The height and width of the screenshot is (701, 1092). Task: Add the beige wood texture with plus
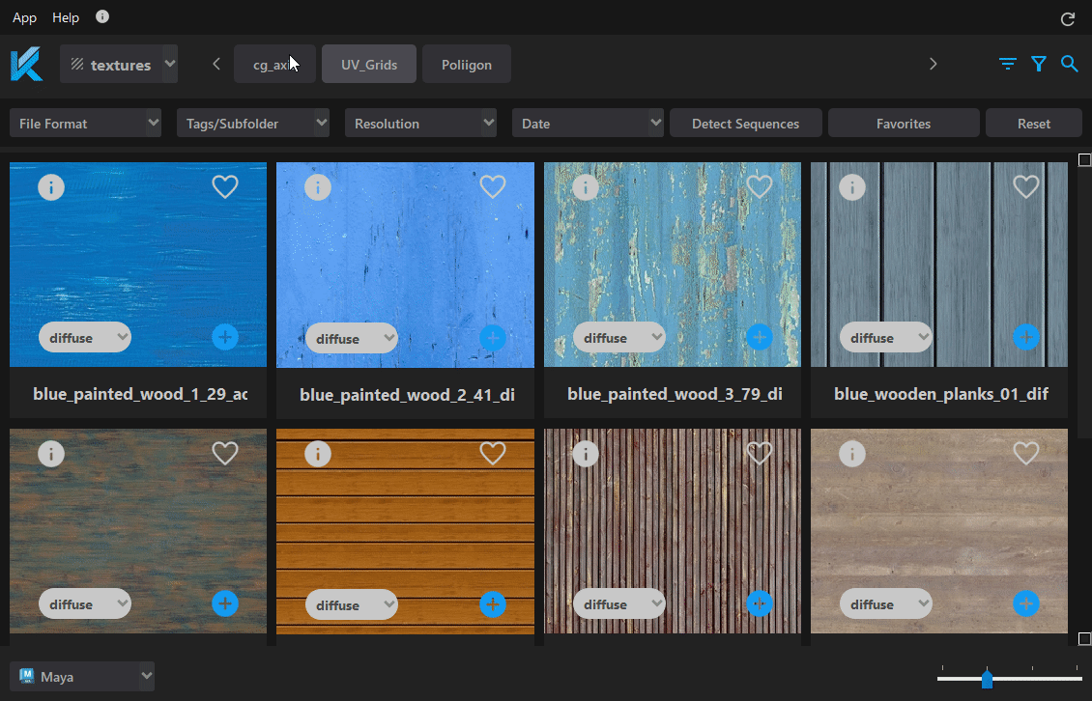(x=1026, y=603)
